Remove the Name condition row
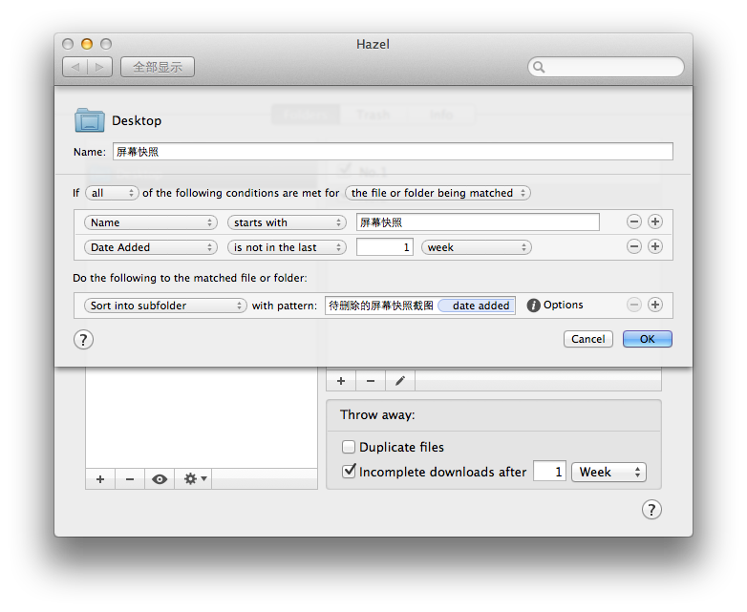This screenshot has width=747, height=612. 633,222
